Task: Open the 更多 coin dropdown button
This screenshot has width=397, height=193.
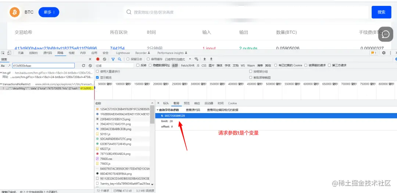Action: click(49, 12)
